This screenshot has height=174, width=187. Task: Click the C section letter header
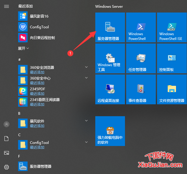click(x=19, y=135)
